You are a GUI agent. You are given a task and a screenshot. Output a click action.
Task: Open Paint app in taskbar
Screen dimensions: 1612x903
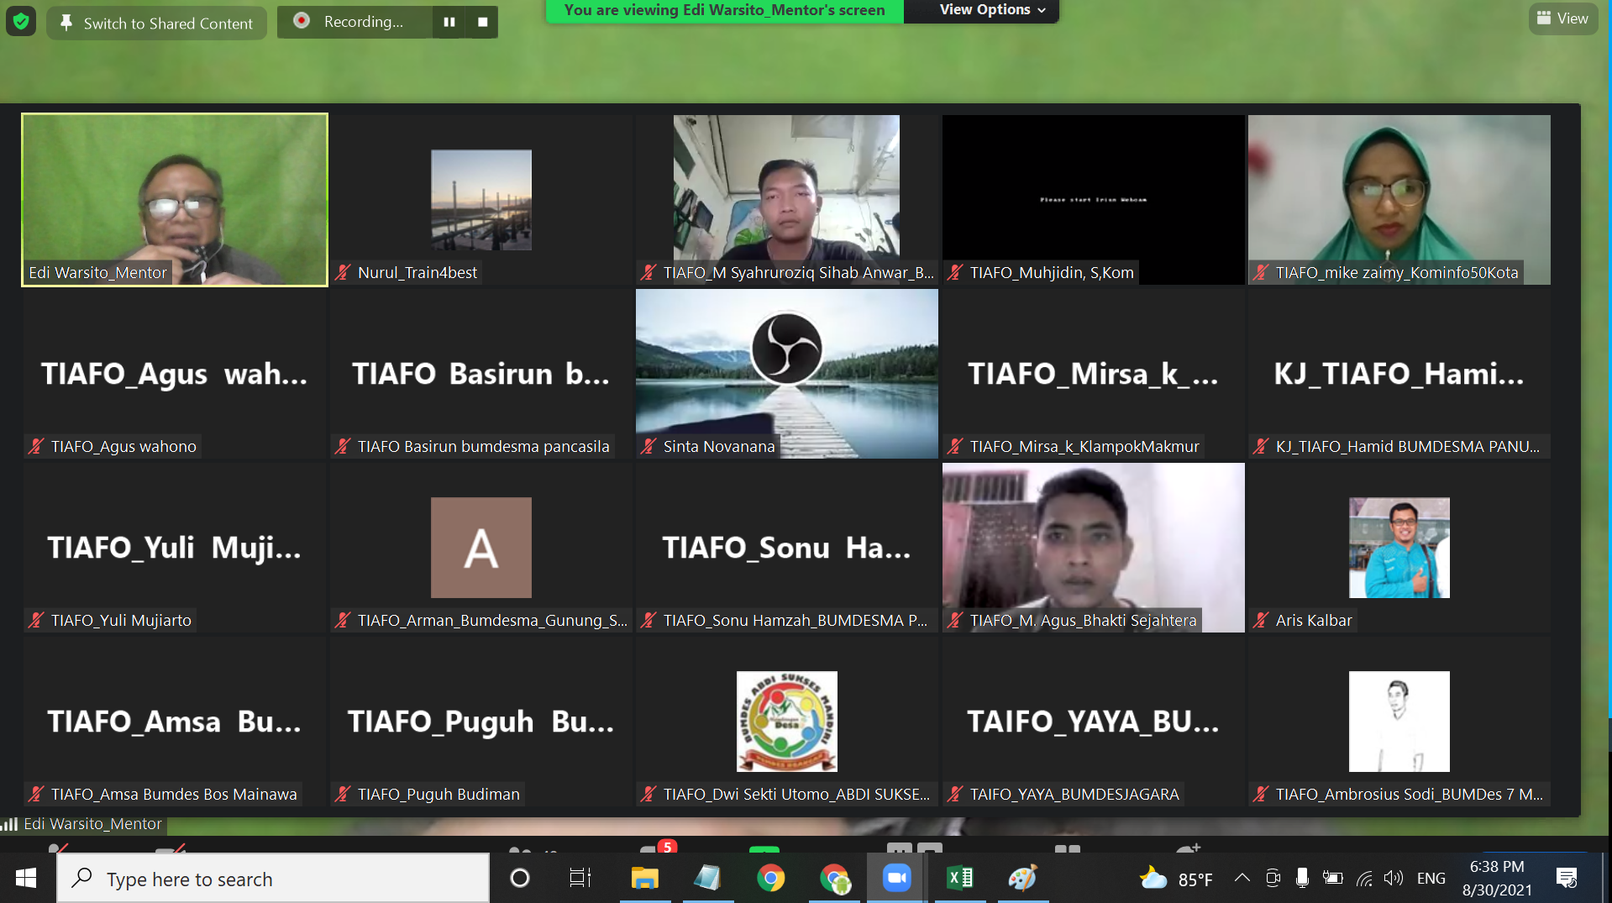[1022, 879]
